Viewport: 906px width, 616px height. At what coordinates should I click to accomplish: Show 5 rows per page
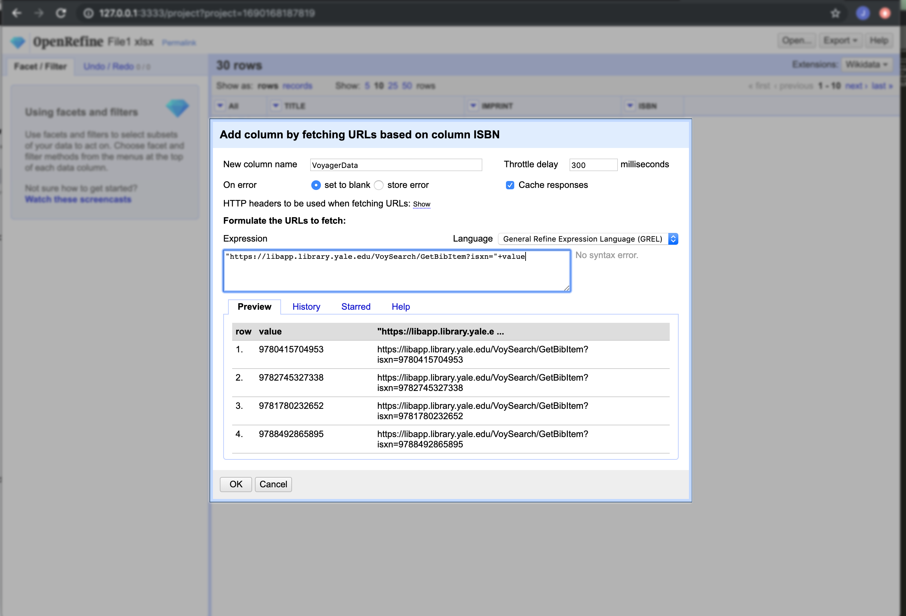tap(367, 86)
